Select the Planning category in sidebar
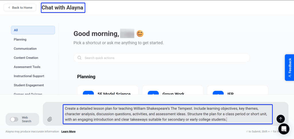The height and width of the screenshot is (139, 294). point(20,39)
